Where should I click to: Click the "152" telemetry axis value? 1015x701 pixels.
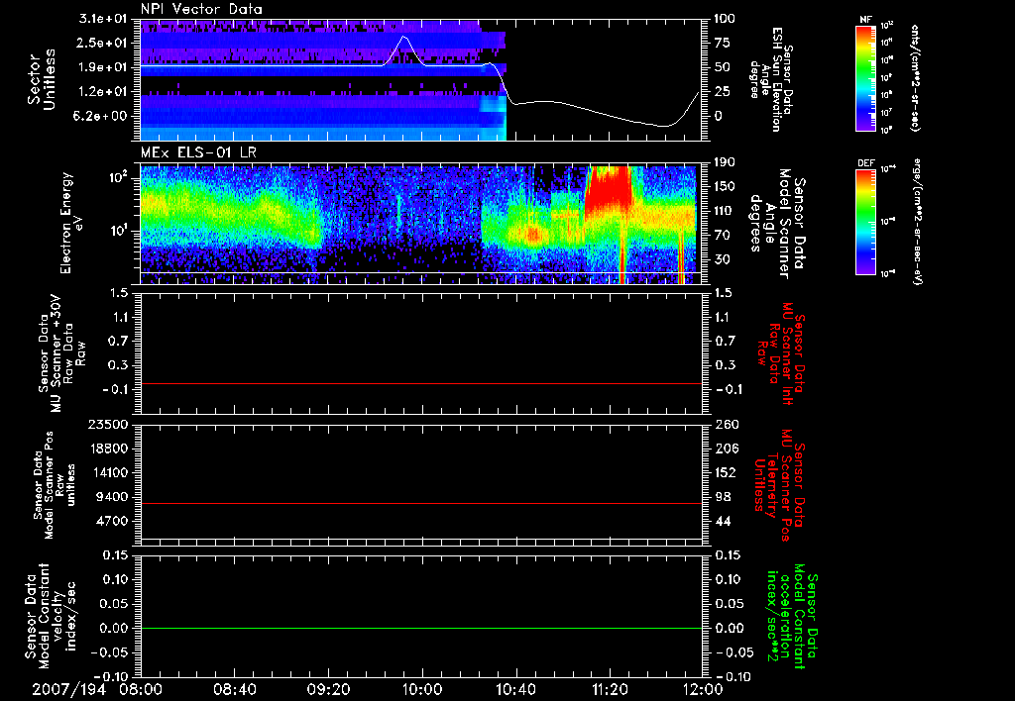click(x=725, y=472)
